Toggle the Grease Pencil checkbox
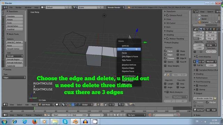This screenshot has width=223, height=125. point(168,15)
